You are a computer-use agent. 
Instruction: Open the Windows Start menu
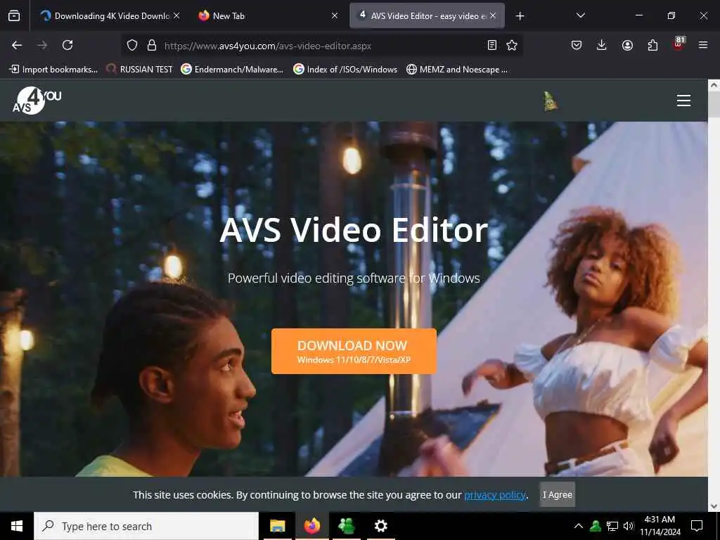coord(17,526)
